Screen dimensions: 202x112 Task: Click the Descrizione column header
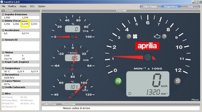(x=131, y=104)
